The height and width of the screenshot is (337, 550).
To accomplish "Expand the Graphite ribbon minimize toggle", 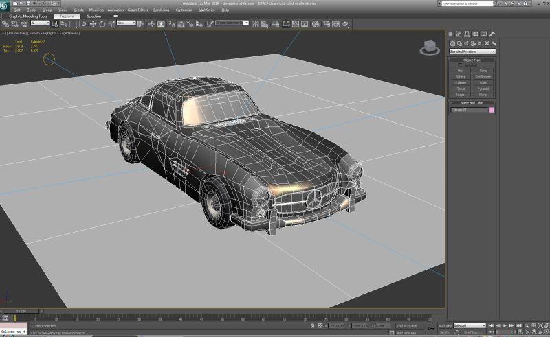I will (115, 16).
